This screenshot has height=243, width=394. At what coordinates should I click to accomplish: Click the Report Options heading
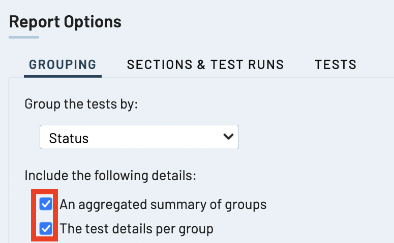(x=66, y=22)
